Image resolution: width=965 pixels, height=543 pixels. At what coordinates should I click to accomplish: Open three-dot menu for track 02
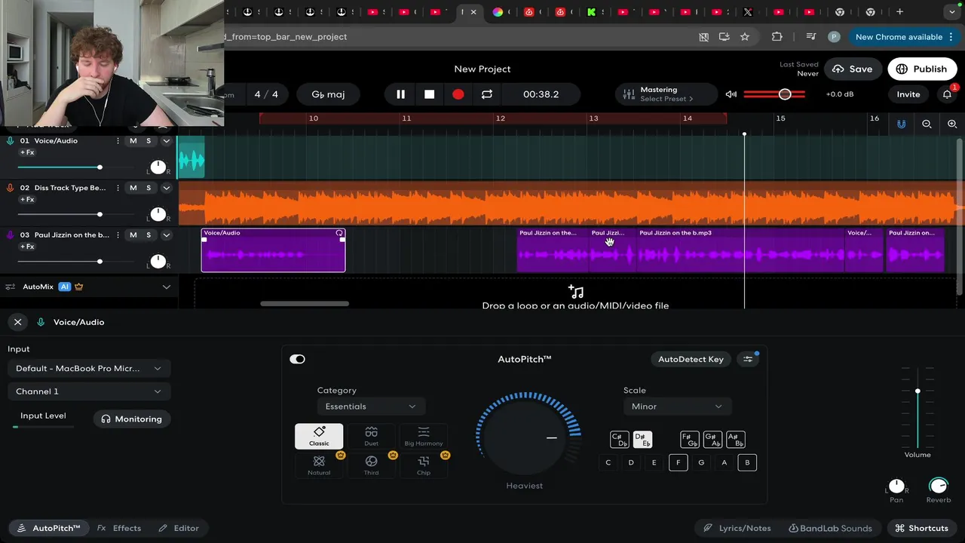[118, 188]
